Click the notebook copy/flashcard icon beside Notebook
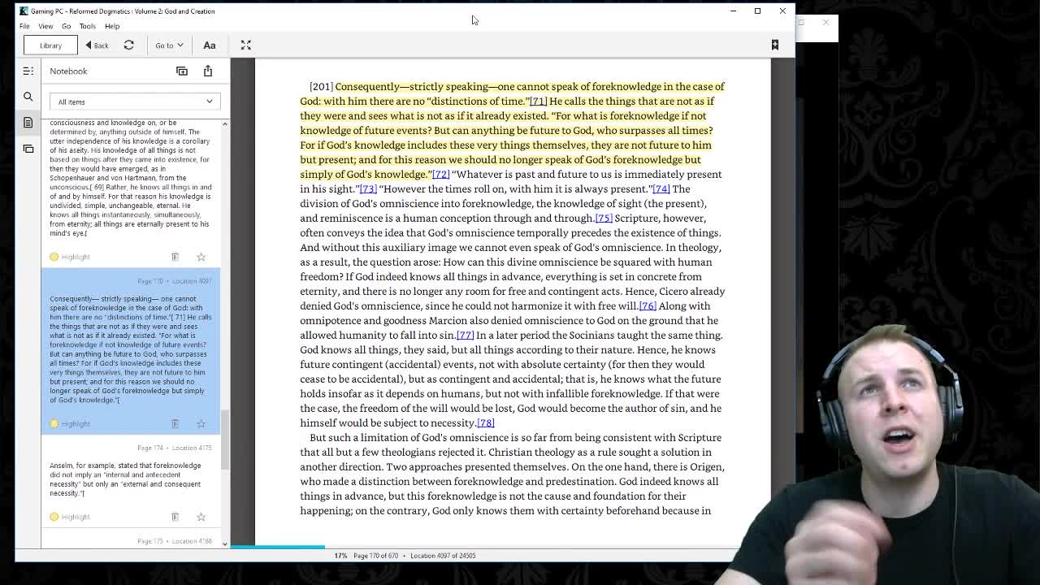1040x585 pixels. [x=182, y=71]
